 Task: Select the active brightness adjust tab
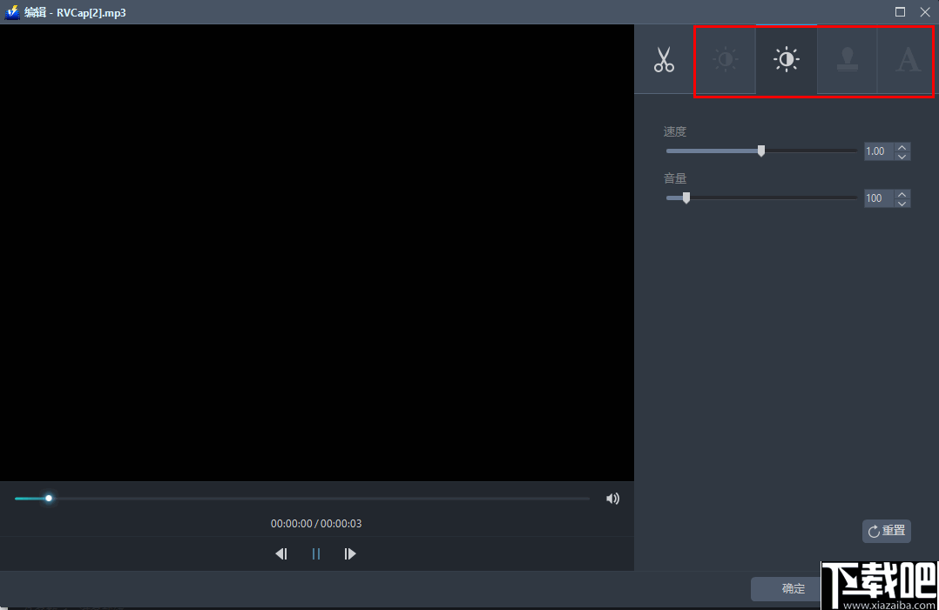(787, 59)
